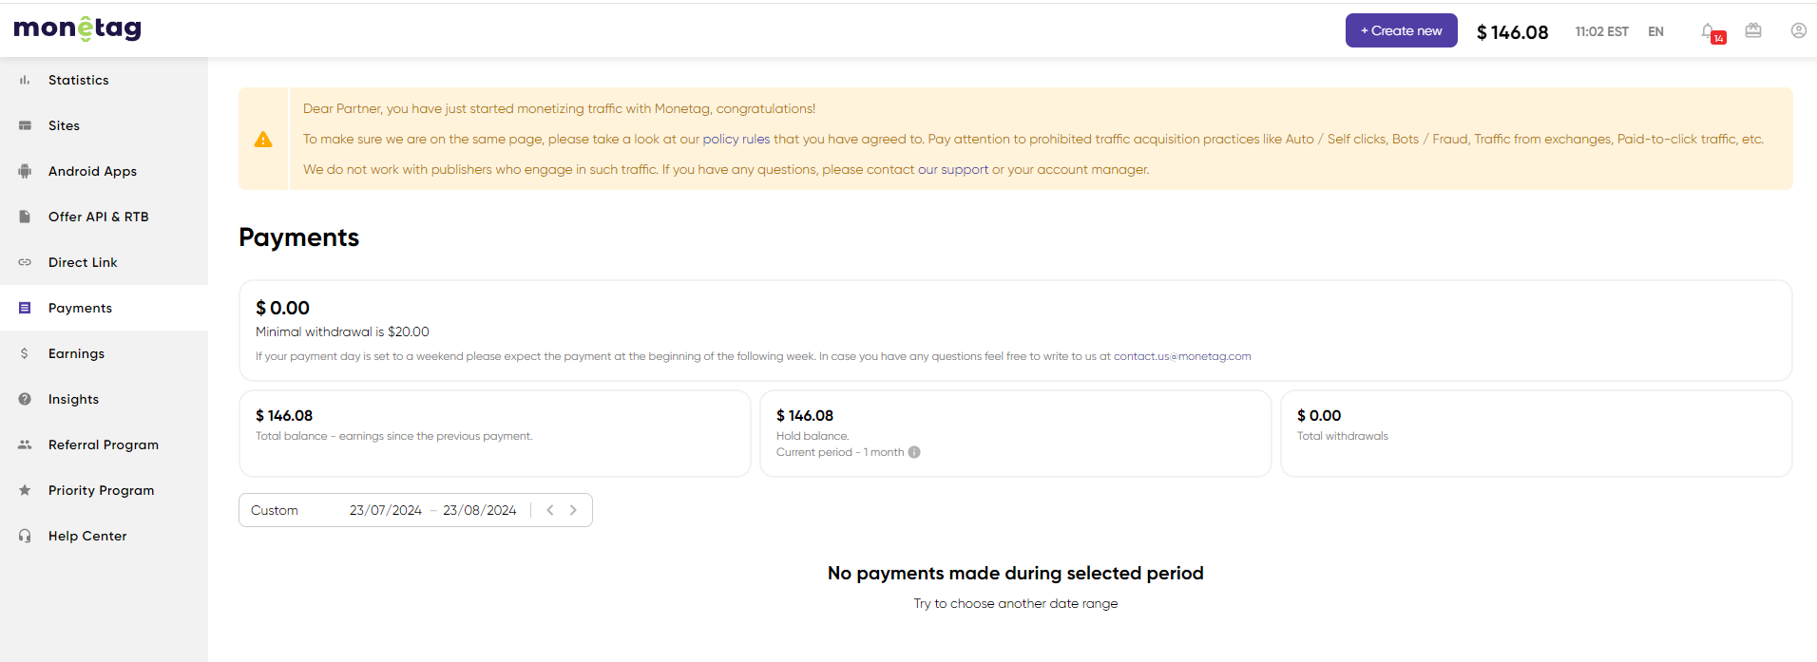Open the policy rules link
The height and width of the screenshot is (662, 1817).
pos(736,139)
